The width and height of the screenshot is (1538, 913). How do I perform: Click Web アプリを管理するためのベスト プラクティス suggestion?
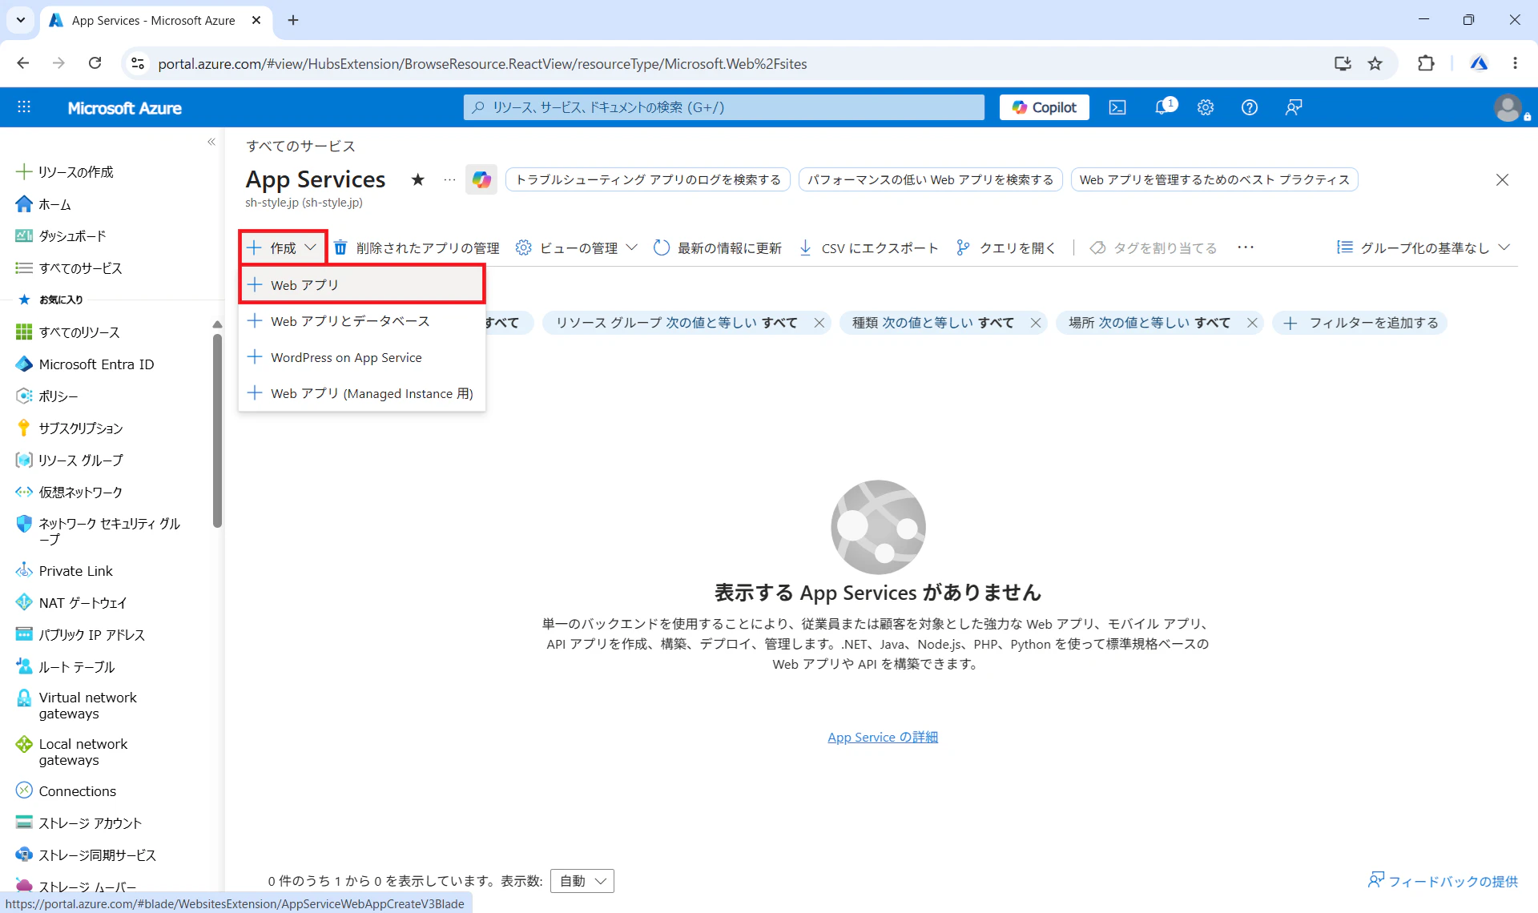pos(1214,179)
